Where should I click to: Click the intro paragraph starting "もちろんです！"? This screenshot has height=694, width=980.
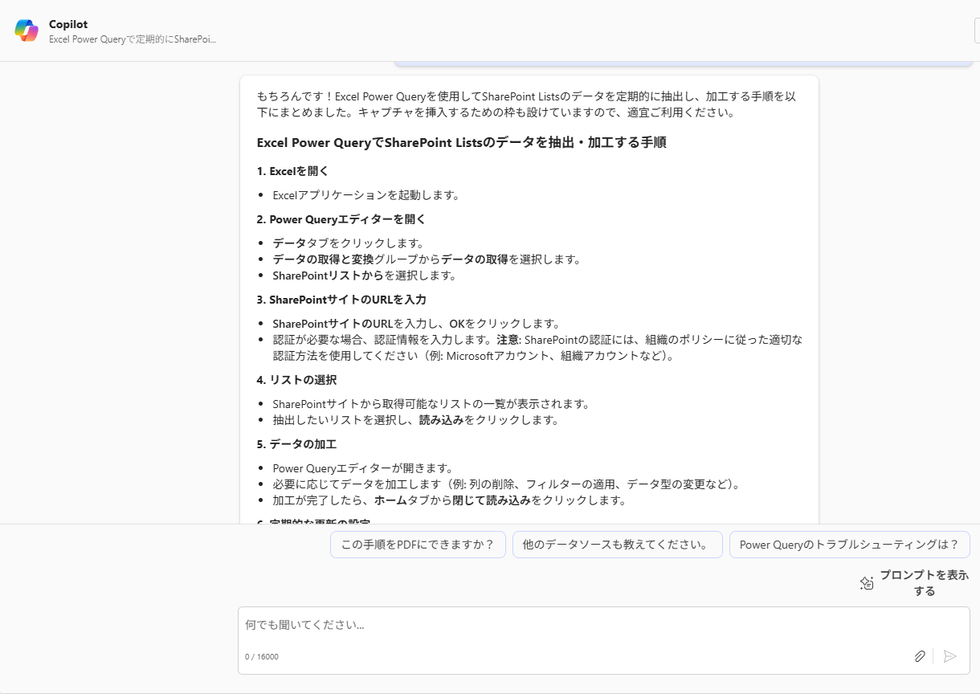(x=527, y=104)
